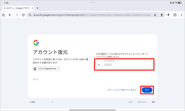Screen dimensions: 185x111
Task: Open the プライバシー footer link
Action: 142,102
